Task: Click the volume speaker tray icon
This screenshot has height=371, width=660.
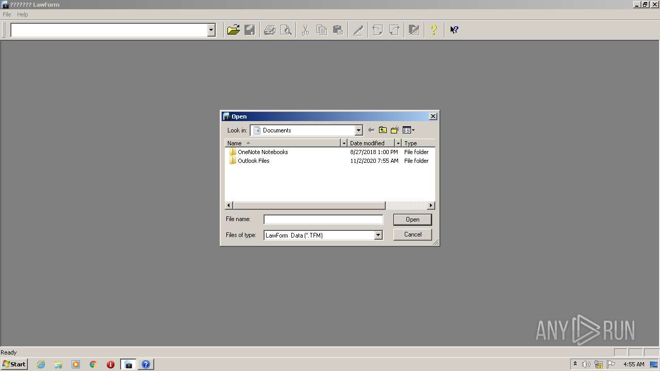Action: 586,364
